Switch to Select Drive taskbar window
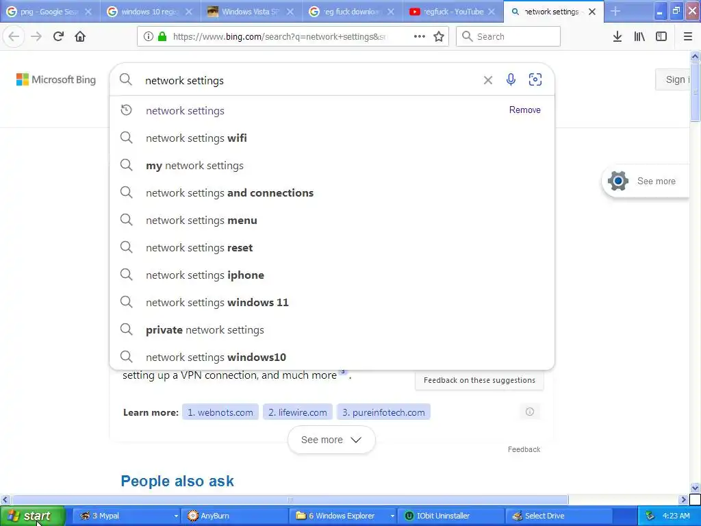701x526 pixels. click(560, 516)
